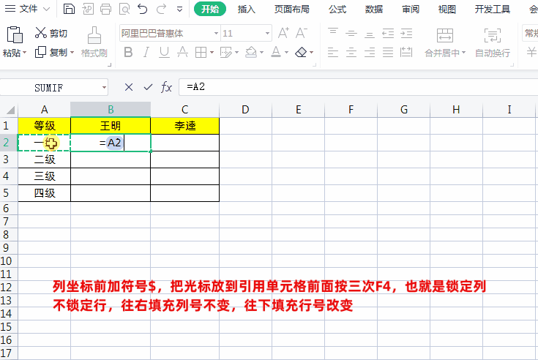Image resolution: width=538 pixels, height=360 pixels.
Task: Click the clear eraser icon
Action: click(302, 53)
